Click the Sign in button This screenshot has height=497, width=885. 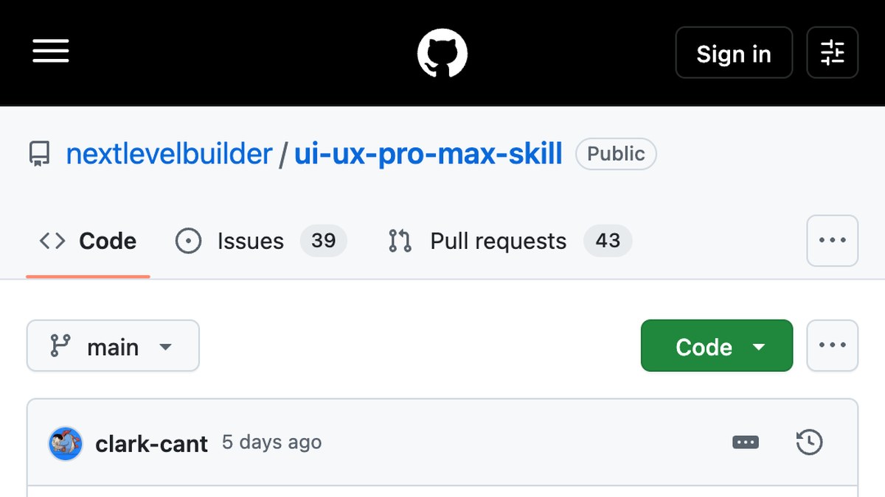pyautogui.click(x=734, y=52)
